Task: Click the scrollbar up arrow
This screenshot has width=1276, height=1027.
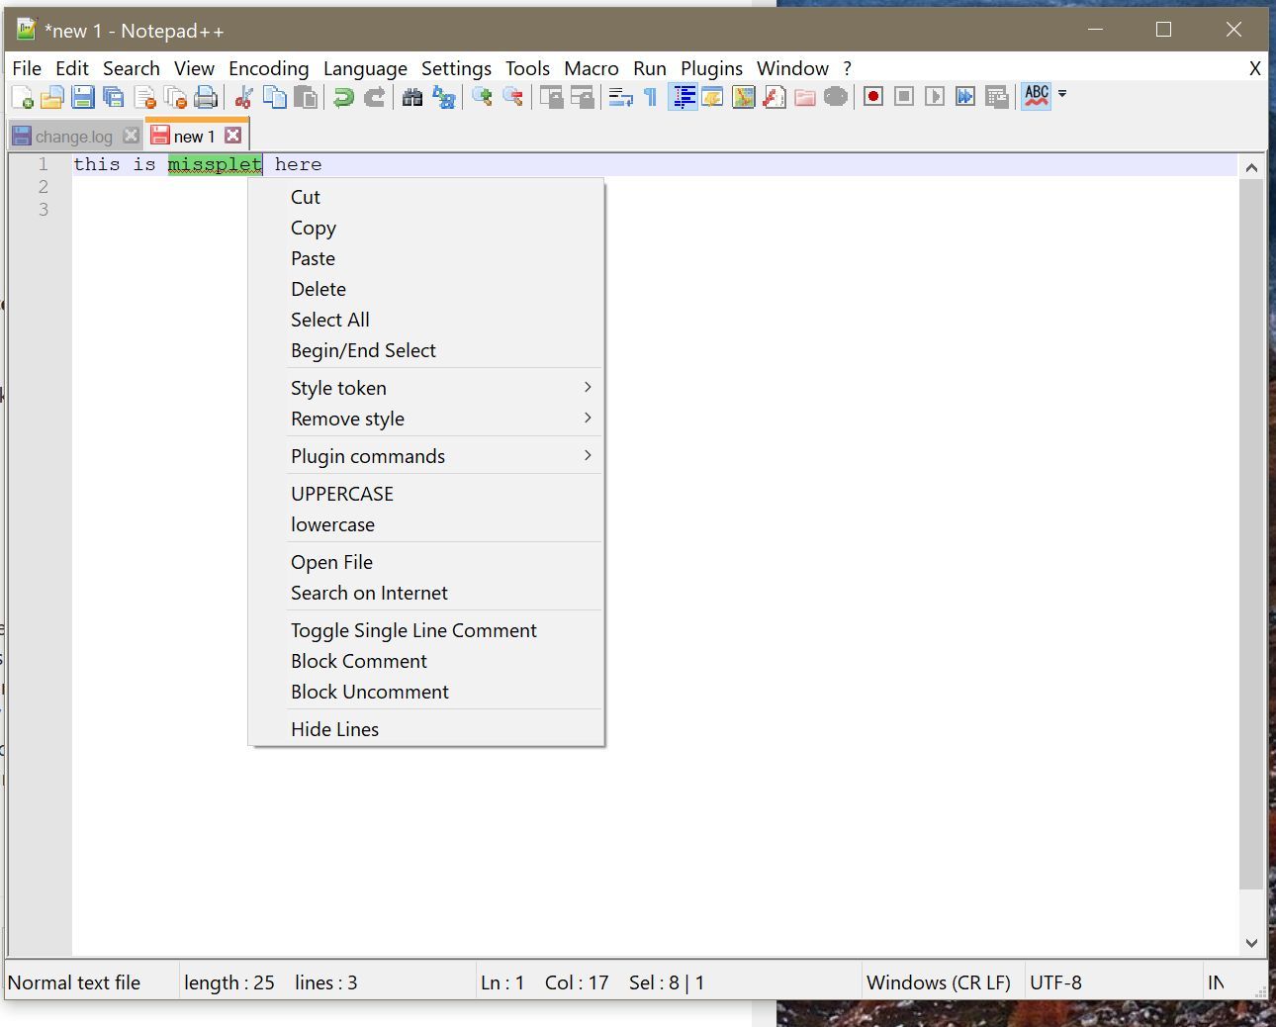Action: point(1251,167)
